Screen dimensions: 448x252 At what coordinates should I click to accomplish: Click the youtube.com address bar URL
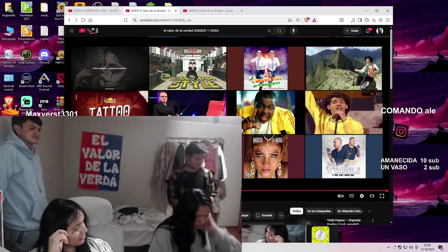[166, 20]
